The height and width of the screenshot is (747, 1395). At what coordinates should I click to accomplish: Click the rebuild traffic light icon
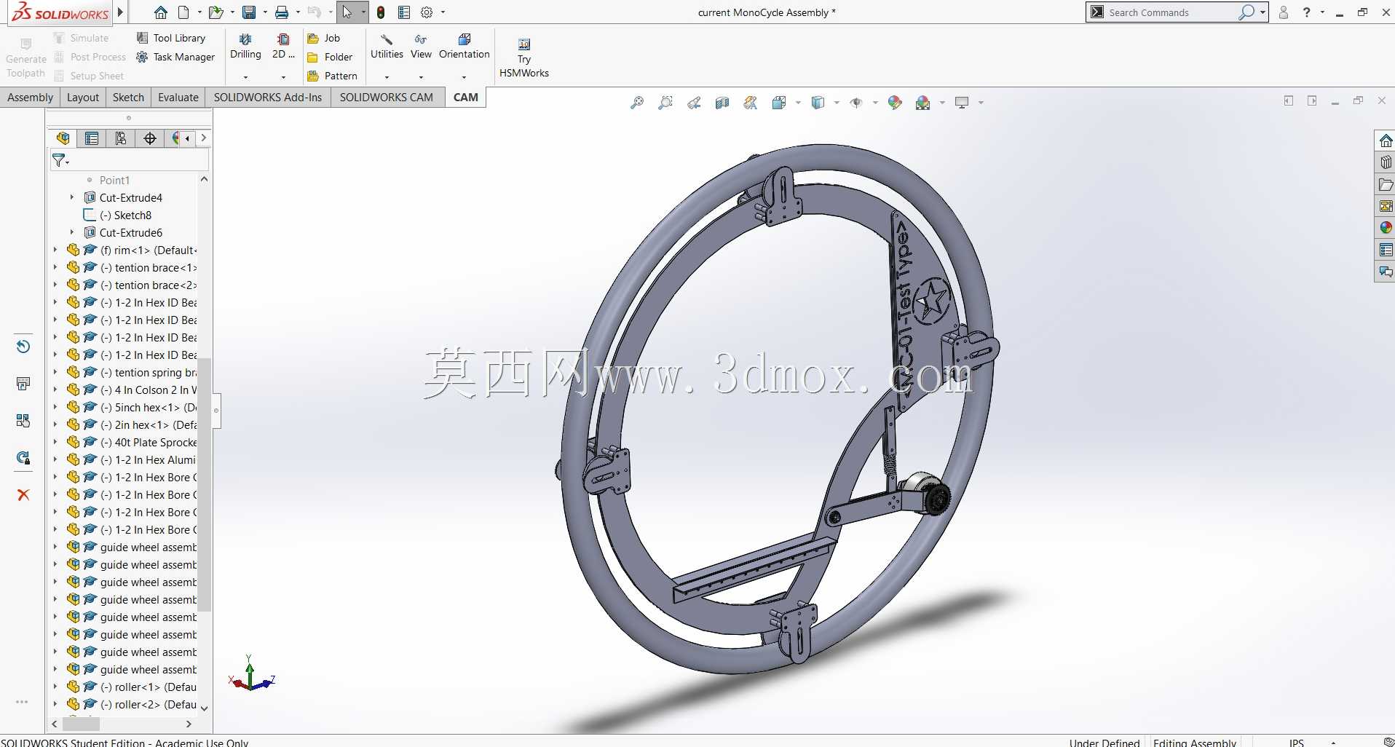click(x=381, y=12)
